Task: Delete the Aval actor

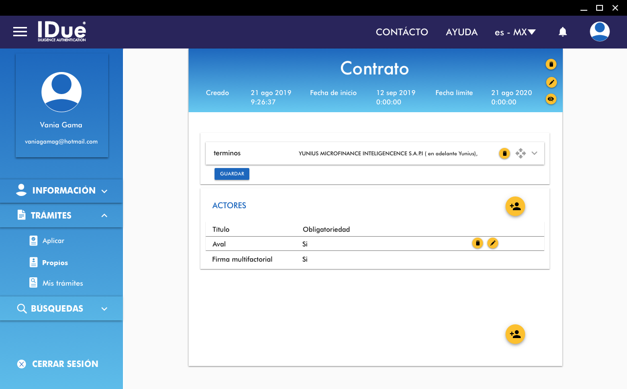Action: [x=478, y=243]
